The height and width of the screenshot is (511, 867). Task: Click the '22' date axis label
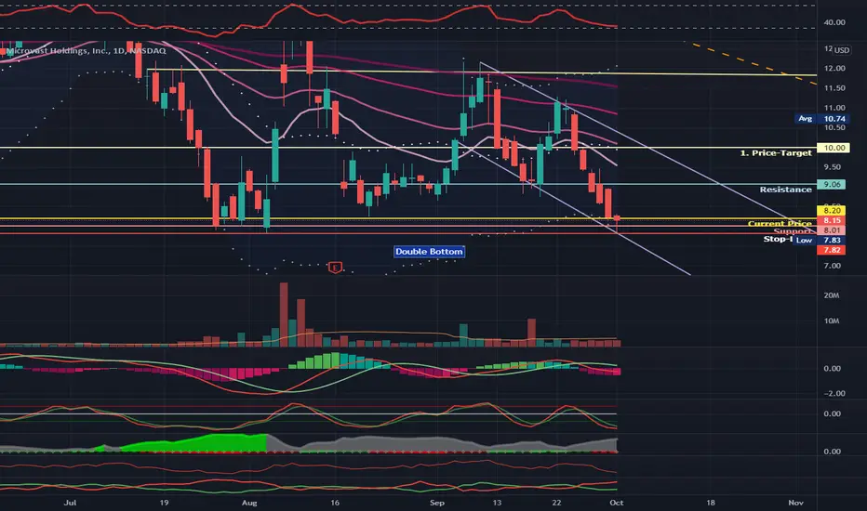pos(557,503)
